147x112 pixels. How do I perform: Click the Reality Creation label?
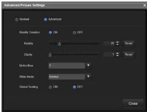(x=30, y=32)
